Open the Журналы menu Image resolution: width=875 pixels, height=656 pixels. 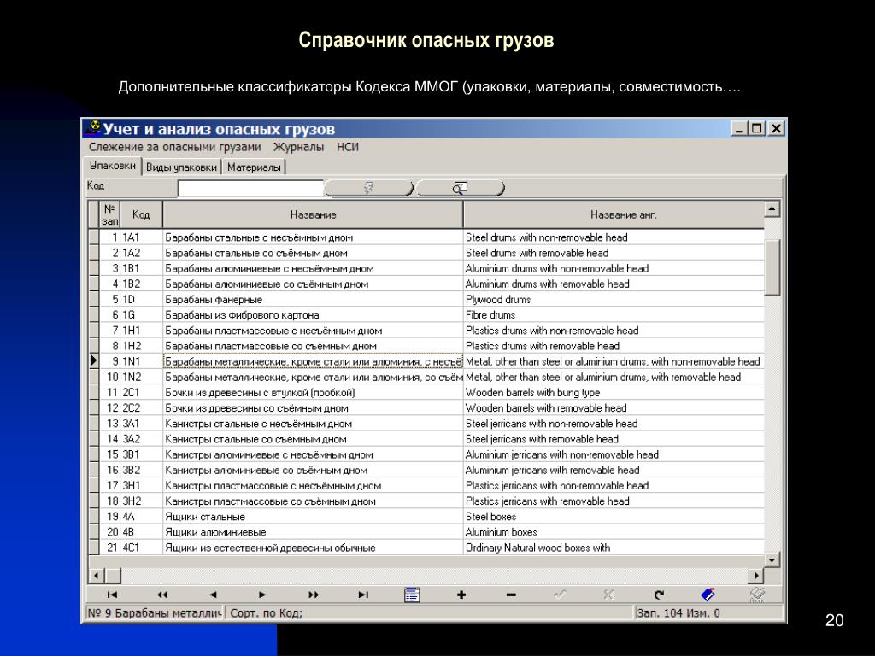(298, 147)
